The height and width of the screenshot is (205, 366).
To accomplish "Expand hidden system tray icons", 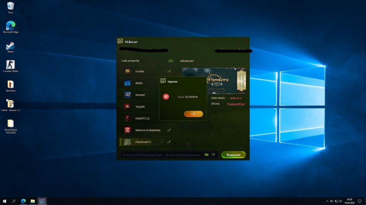I will [x=327, y=201].
